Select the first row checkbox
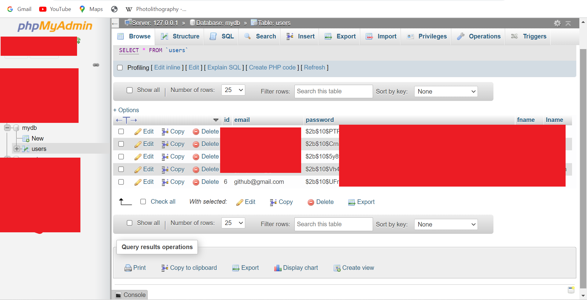This screenshot has height=300, width=587. tap(121, 131)
